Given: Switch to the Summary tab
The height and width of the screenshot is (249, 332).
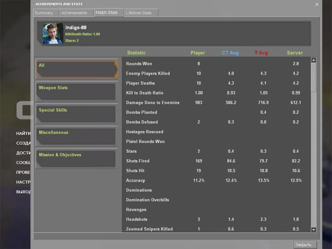Looking at the screenshot, I should click(x=46, y=13).
